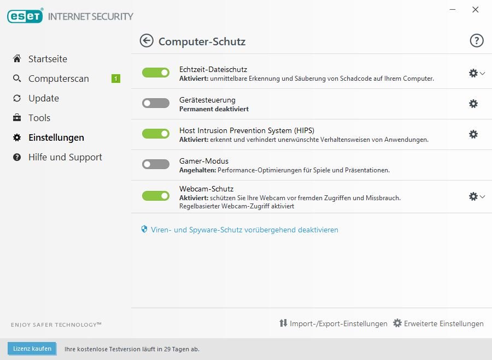
Task: Open Erweiterte Einstellungen link
Action: click(443, 323)
